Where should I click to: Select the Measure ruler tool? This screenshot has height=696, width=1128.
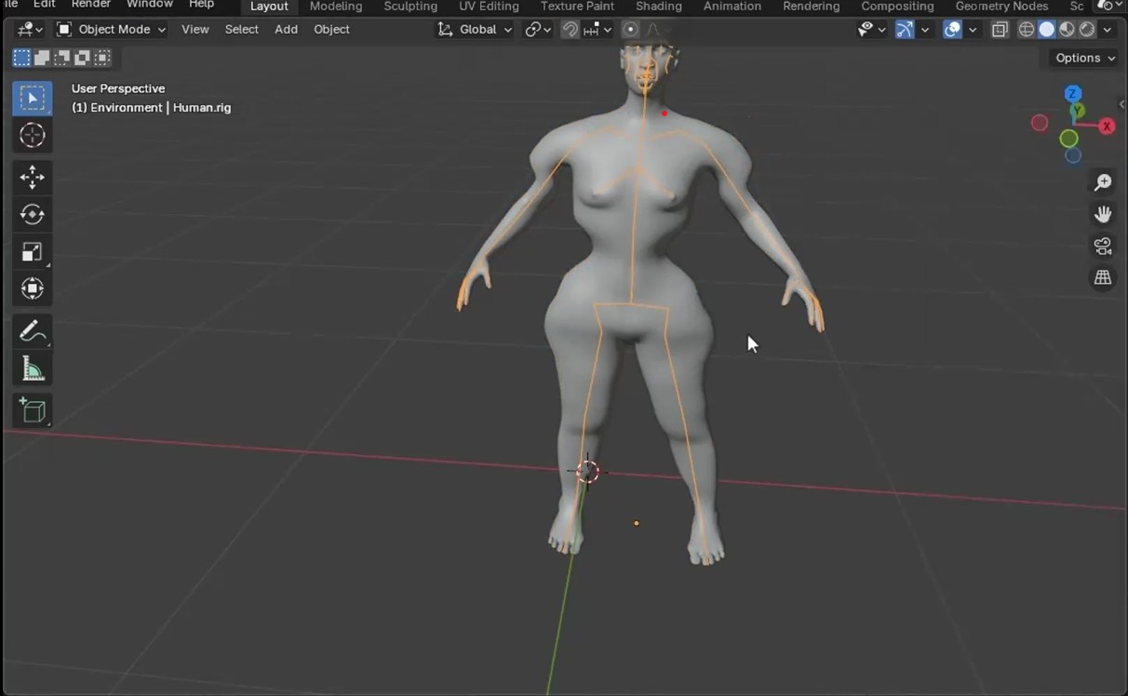click(32, 369)
